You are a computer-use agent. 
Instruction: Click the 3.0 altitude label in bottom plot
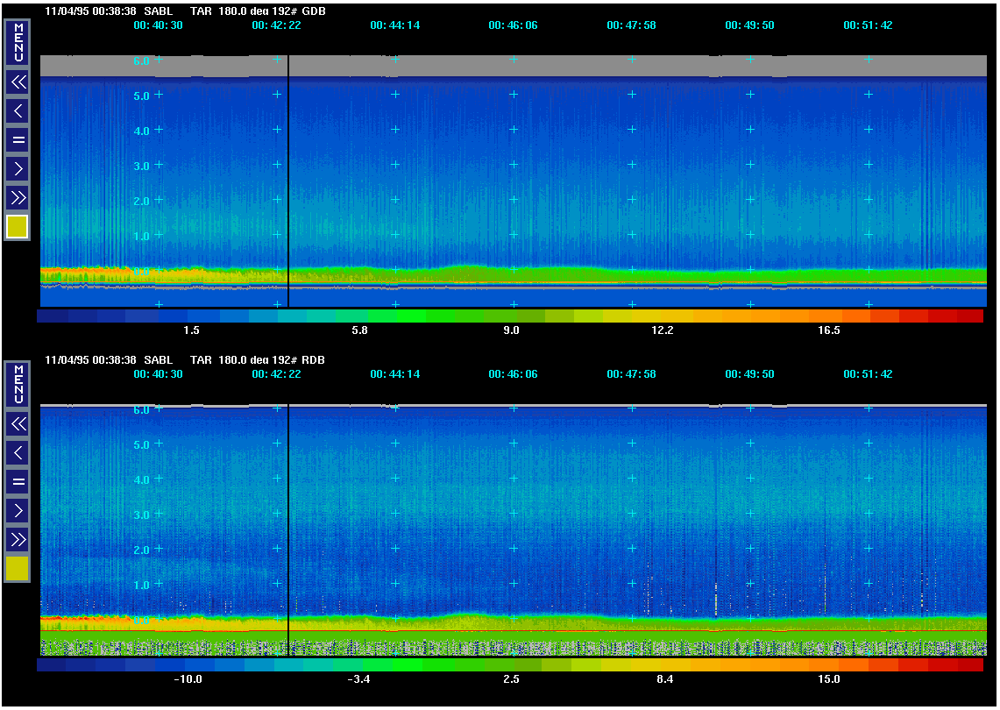142,515
